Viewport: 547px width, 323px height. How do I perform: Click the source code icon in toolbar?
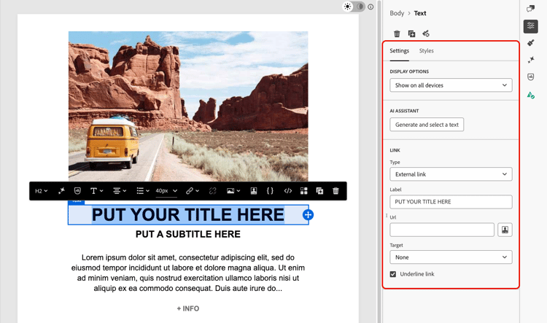click(x=288, y=191)
